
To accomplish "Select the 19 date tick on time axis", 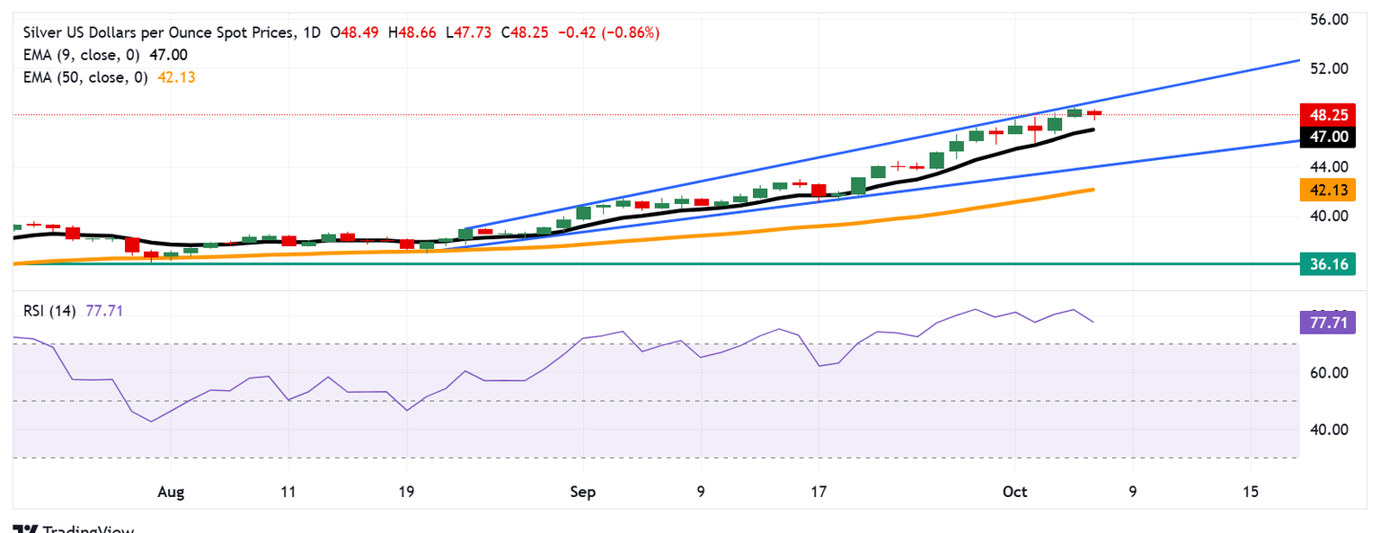I will pos(406,492).
